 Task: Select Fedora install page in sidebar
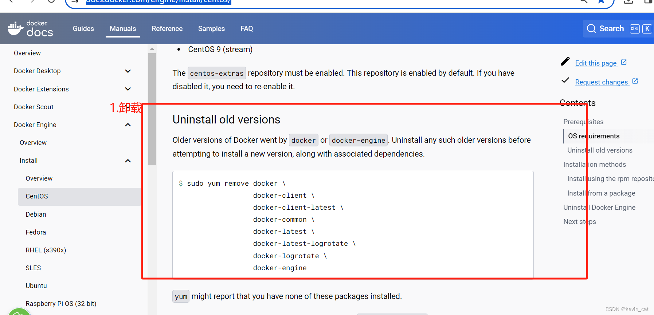(36, 232)
